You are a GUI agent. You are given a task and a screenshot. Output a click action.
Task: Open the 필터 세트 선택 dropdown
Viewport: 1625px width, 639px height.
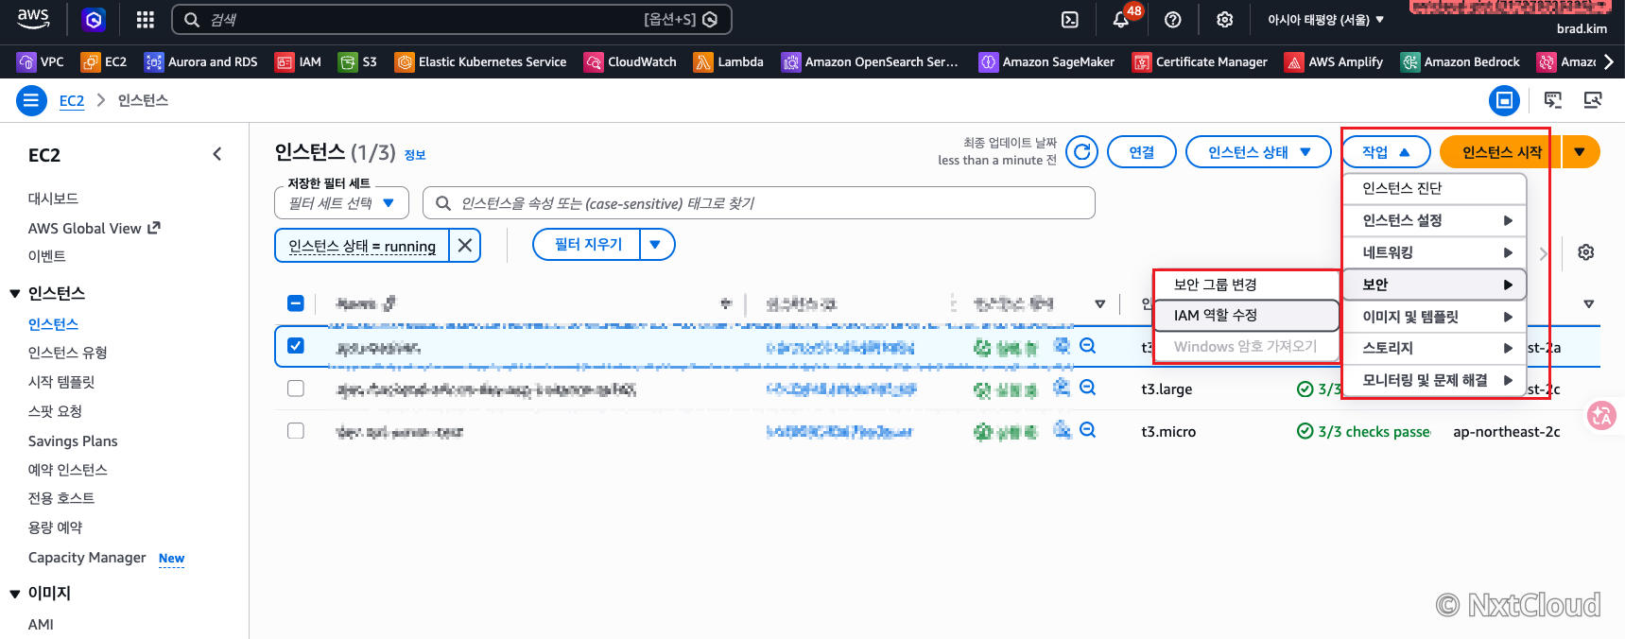click(341, 203)
